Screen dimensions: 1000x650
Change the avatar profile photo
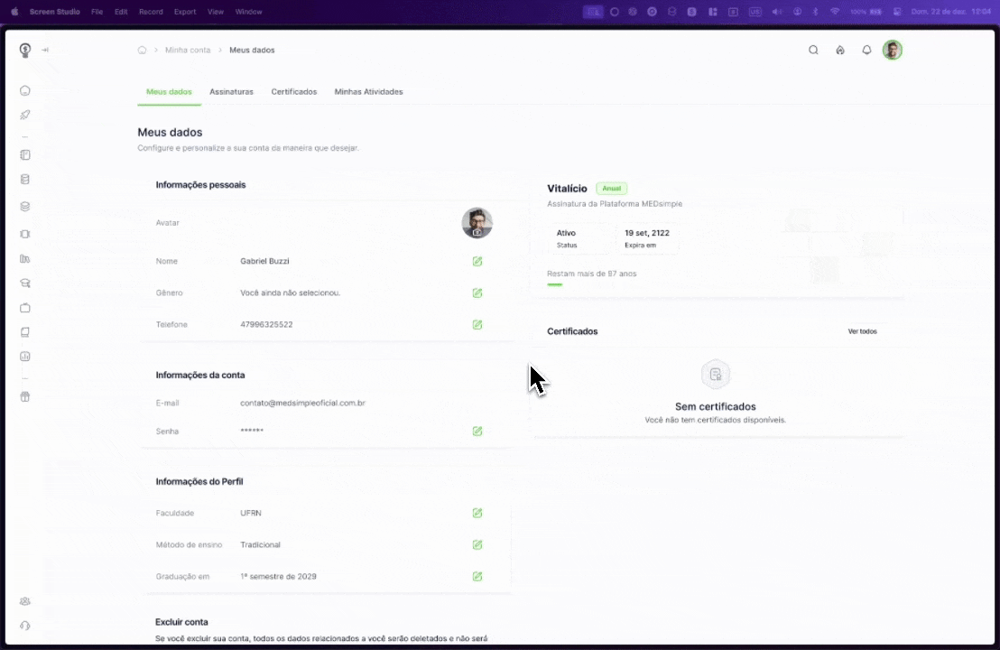click(x=477, y=224)
